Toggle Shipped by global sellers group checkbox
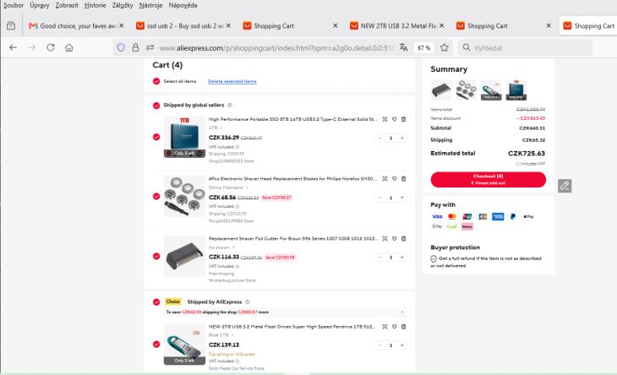The image size is (617, 375). 156,106
